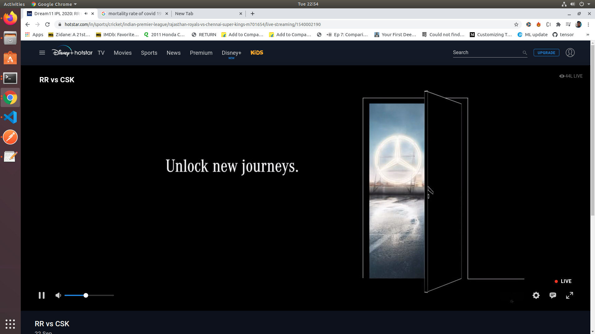Open 2011 Honda C bookmark
The height and width of the screenshot is (334, 595).
tap(164, 35)
